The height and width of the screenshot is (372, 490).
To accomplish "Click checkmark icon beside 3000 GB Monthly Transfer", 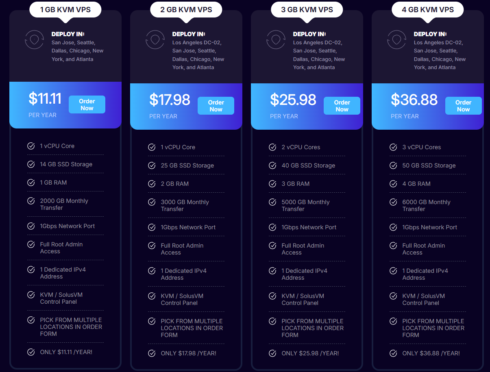I will point(152,202).
